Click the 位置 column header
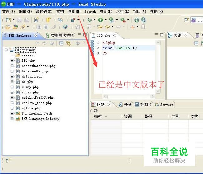The width and height of the screenshot is (203, 174). click(x=178, y=116)
